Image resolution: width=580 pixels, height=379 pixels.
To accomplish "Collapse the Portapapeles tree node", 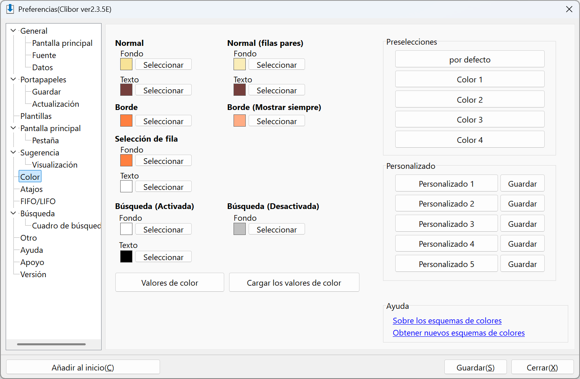I will point(13,79).
